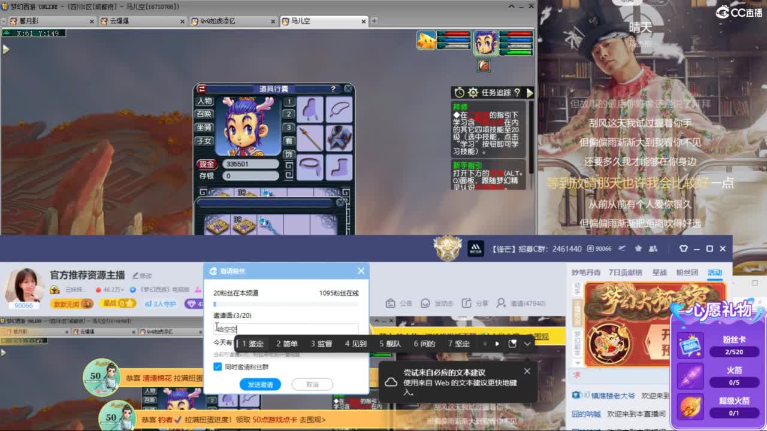Click the swap icon in 道具行囊 title bar

point(202,89)
